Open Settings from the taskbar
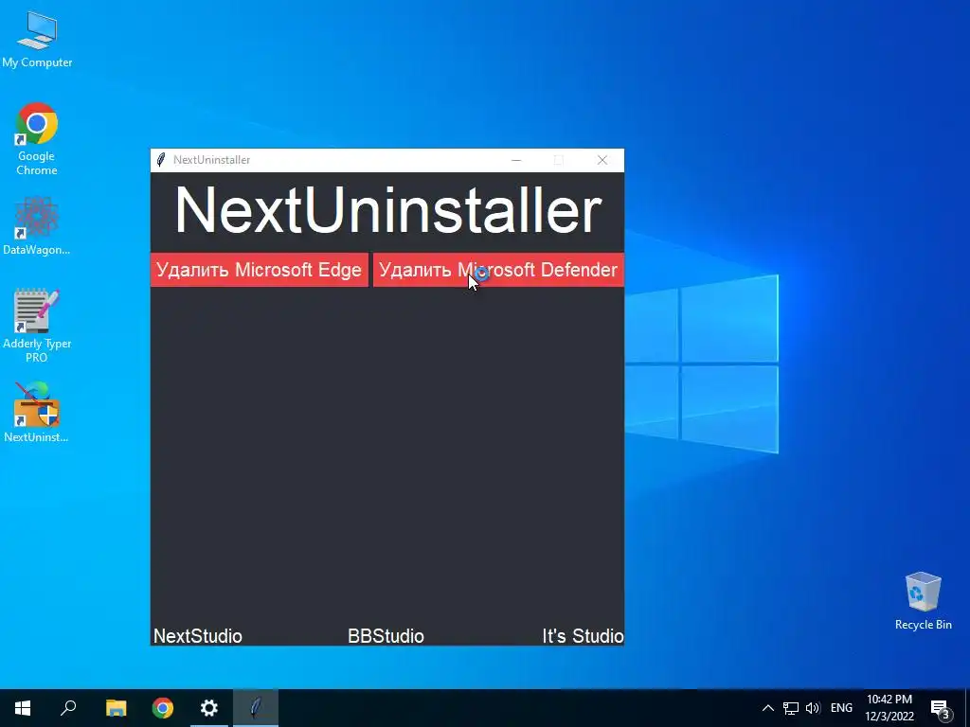This screenshot has width=970, height=727. 209,708
